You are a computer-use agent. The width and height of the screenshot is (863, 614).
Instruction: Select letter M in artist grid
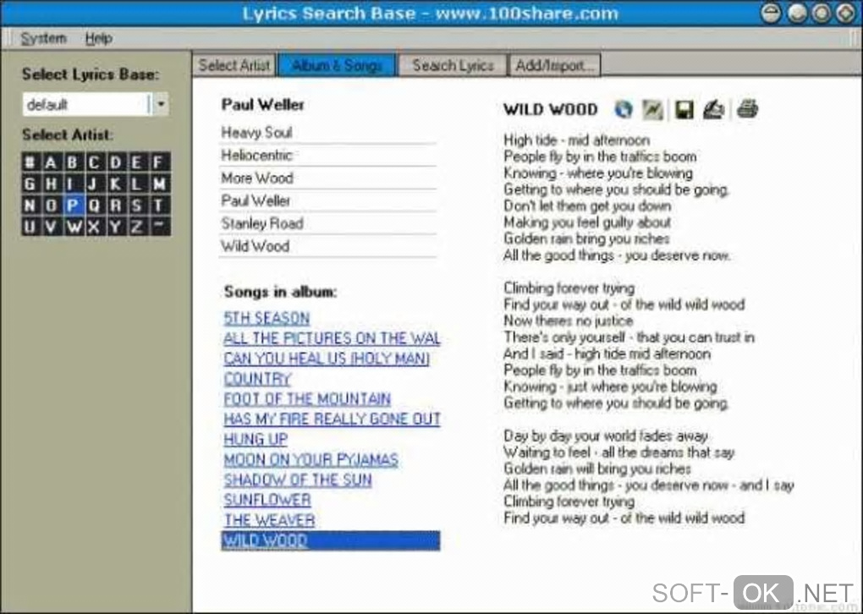159,184
